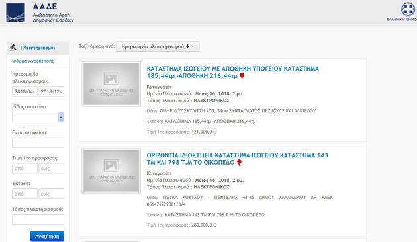Image resolution: width=417 pixels, height=242 pixels.
Task: Open the Ημερομηνία πλειστηριασμού sort dropdown
Action: tap(158, 46)
